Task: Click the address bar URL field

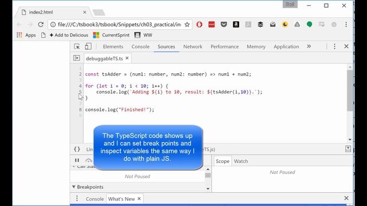Action: pyautogui.click(x=119, y=24)
